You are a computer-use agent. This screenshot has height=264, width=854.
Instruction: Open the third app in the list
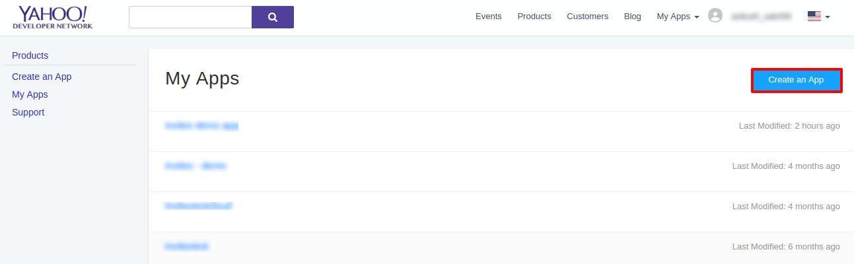(x=198, y=206)
